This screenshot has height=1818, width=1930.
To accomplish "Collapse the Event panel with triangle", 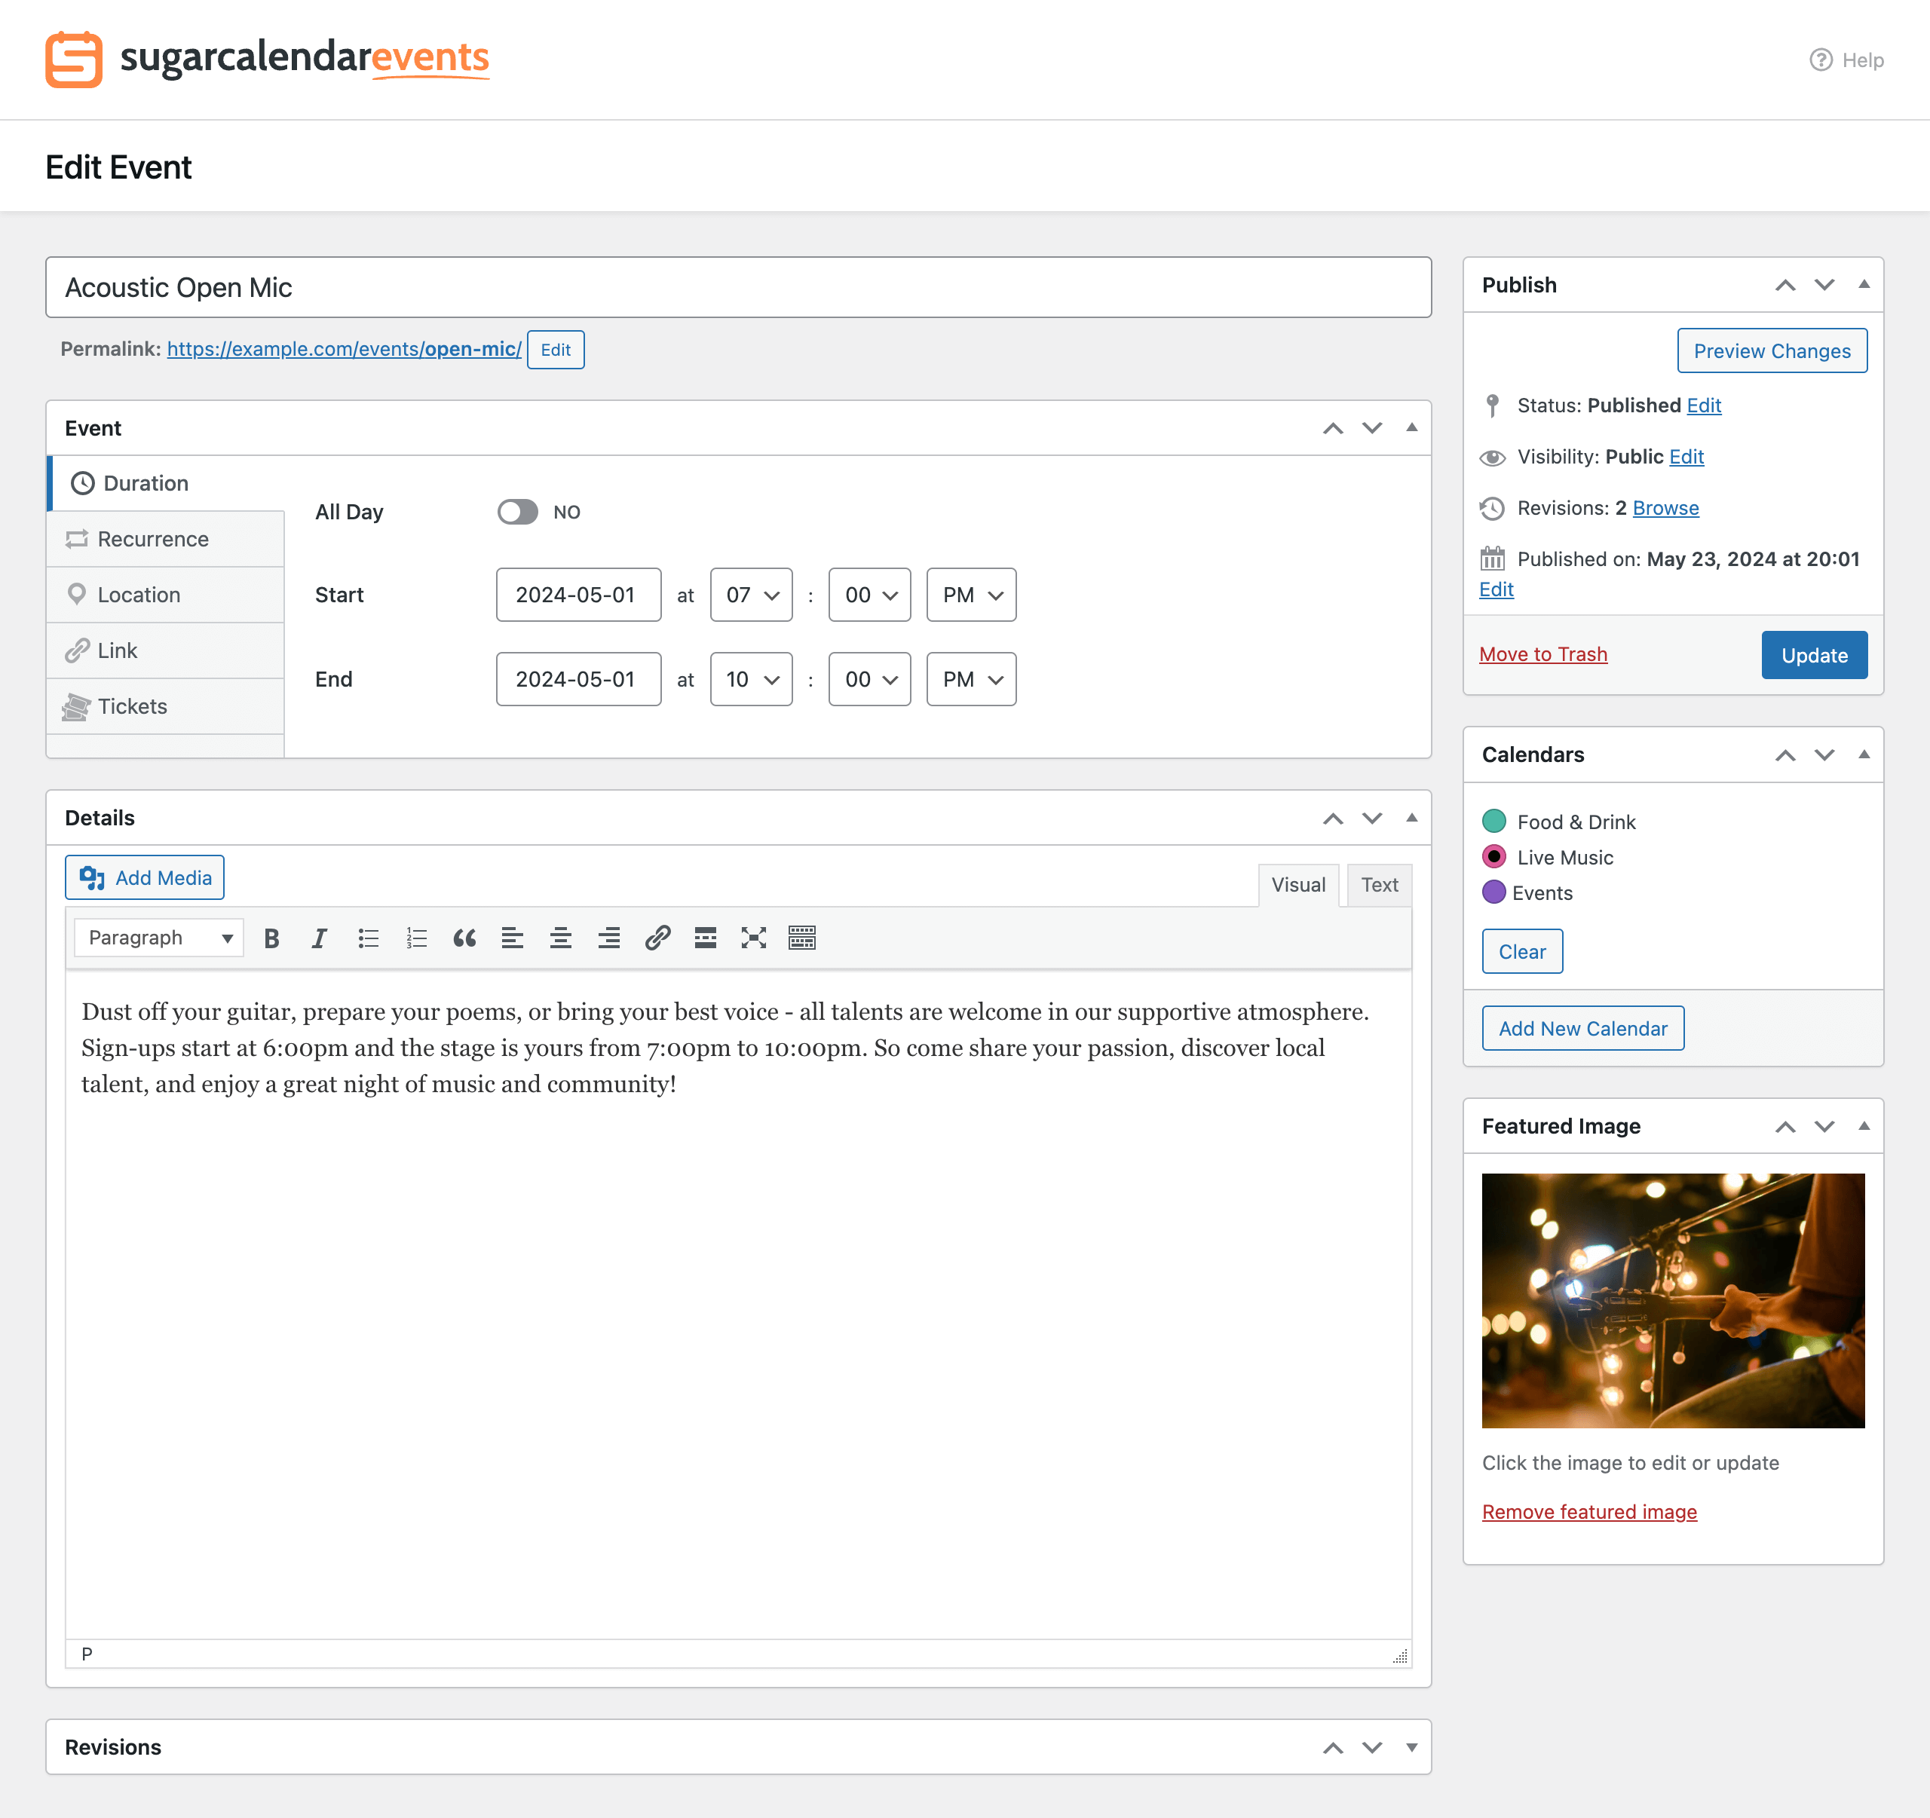I will coord(1411,427).
